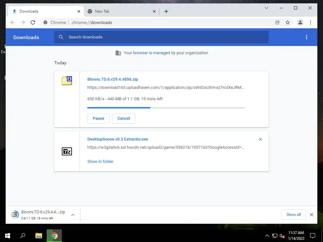The image size is (323, 242).
Task: Open Windows taskbar search
Action: pyautogui.click(x=23, y=236)
